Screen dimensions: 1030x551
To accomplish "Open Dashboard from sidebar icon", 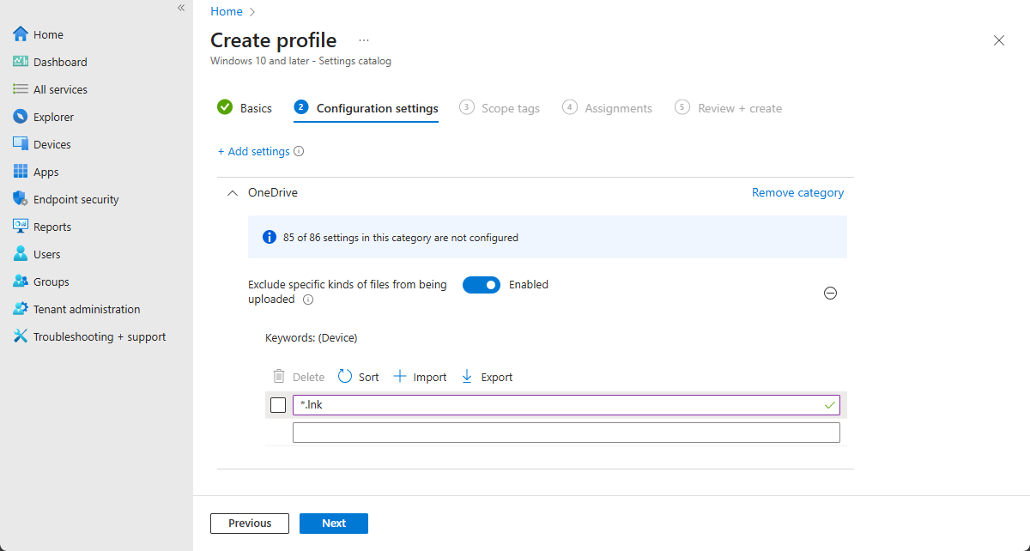I will point(21,62).
